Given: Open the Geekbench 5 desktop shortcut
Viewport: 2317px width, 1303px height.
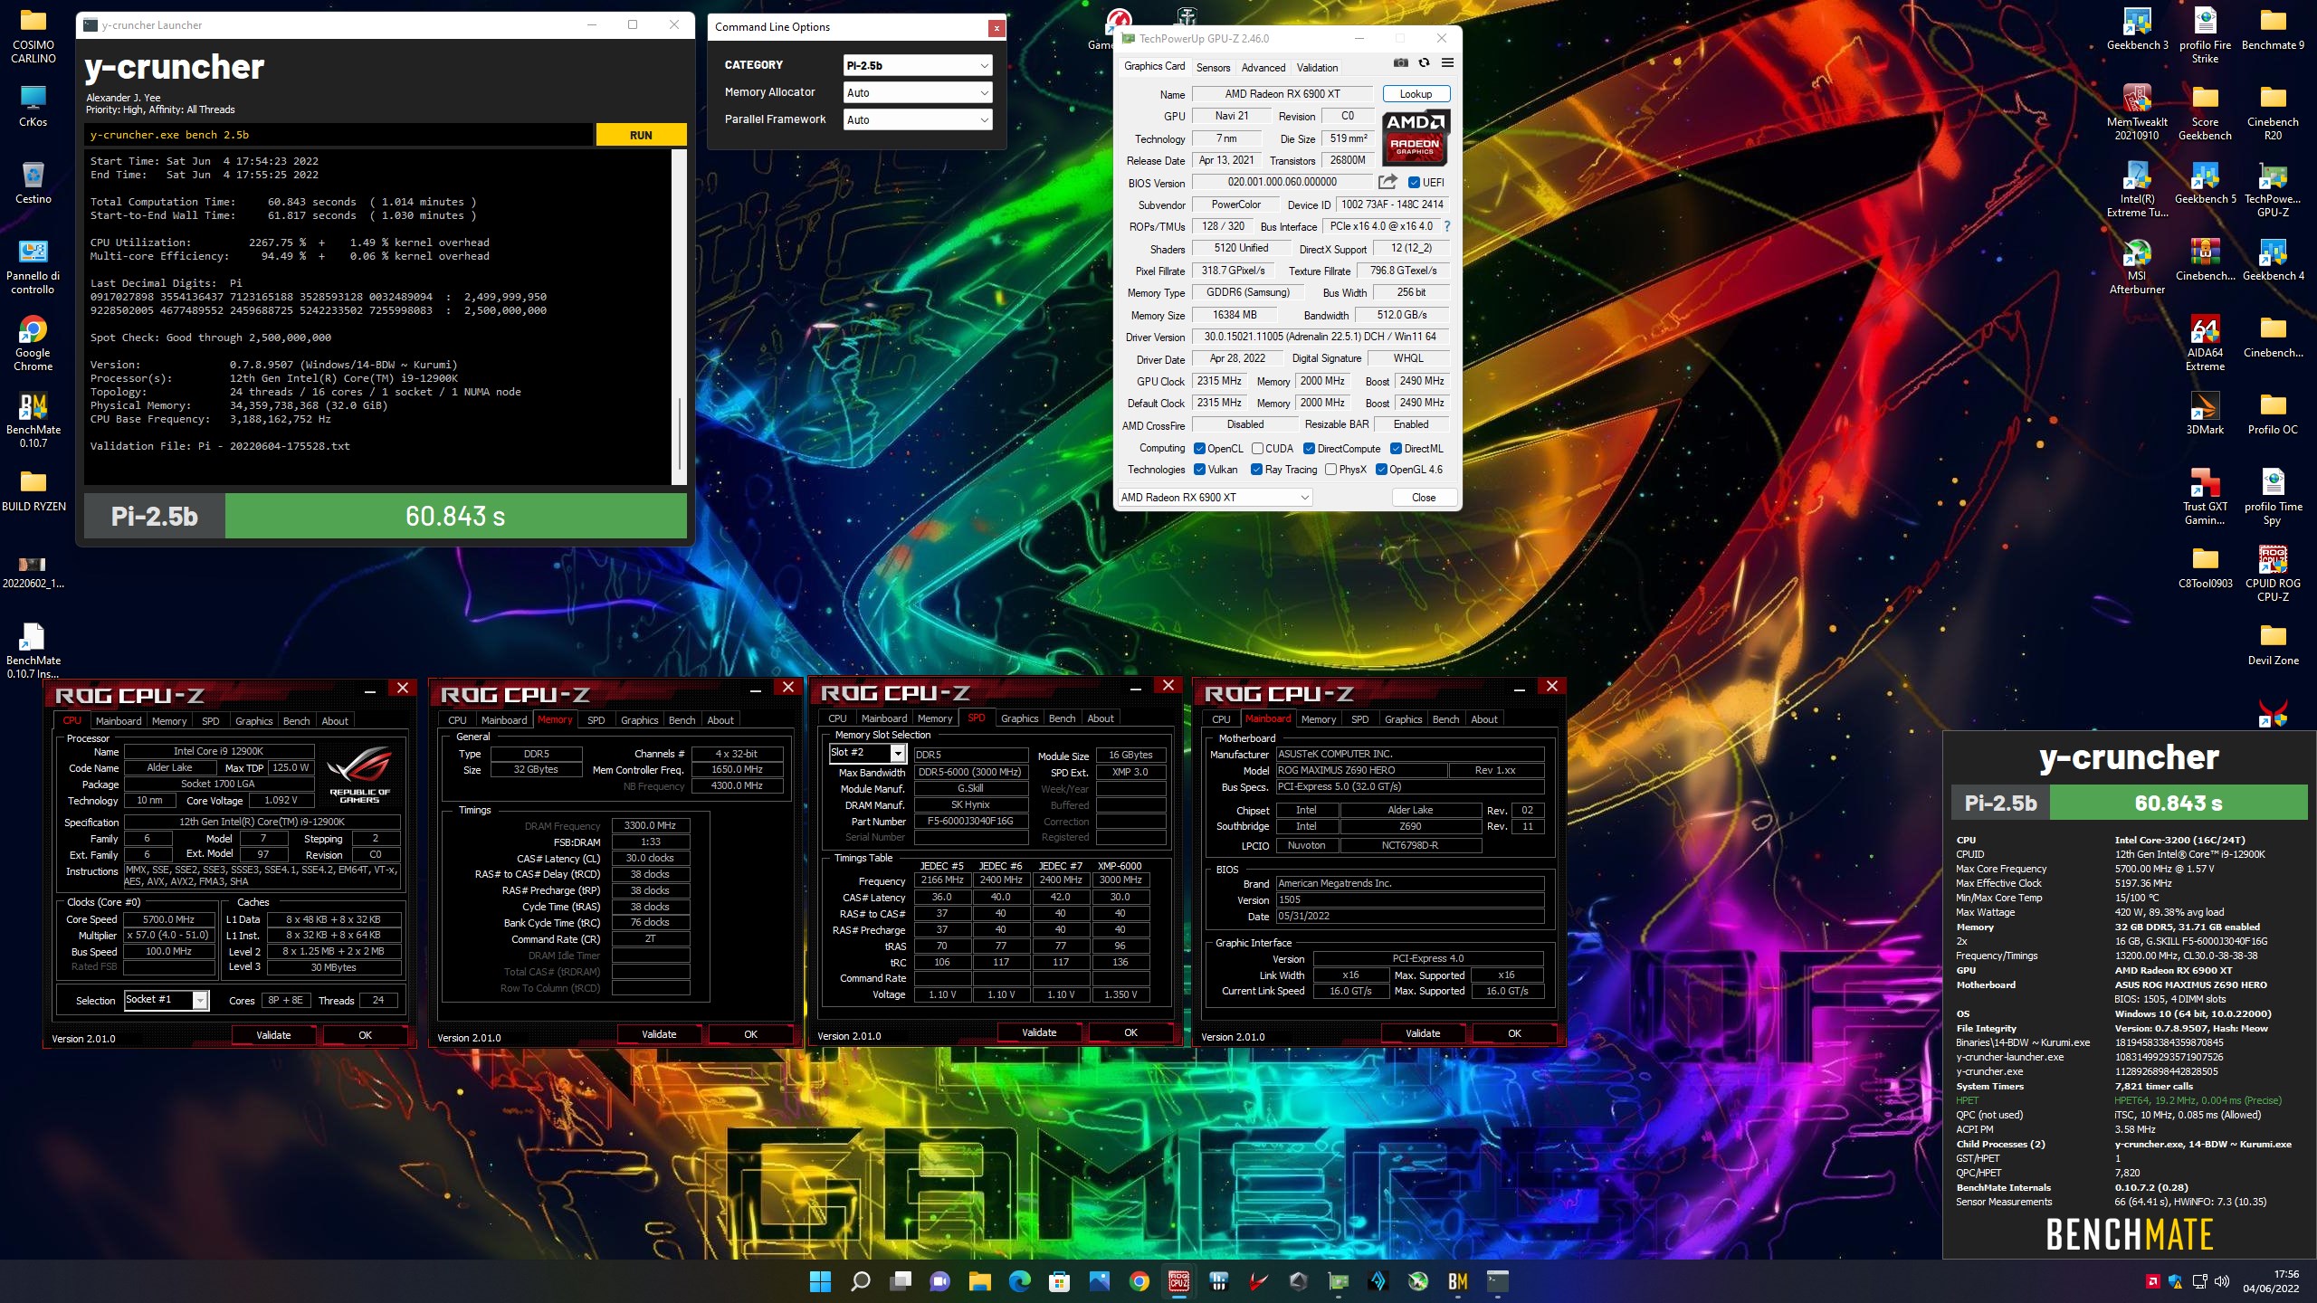Looking at the screenshot, I should [2205, 183].
